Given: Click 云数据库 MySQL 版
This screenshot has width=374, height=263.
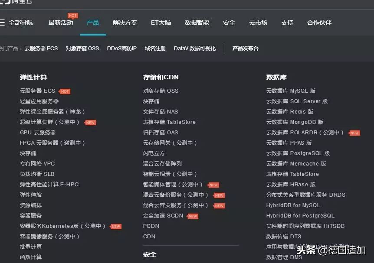Looking at the screenshot, I should (289, 90).
